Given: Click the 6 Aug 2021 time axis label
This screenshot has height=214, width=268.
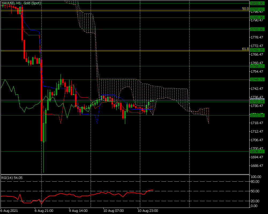Looking at the screenshot, I should 9,211.
